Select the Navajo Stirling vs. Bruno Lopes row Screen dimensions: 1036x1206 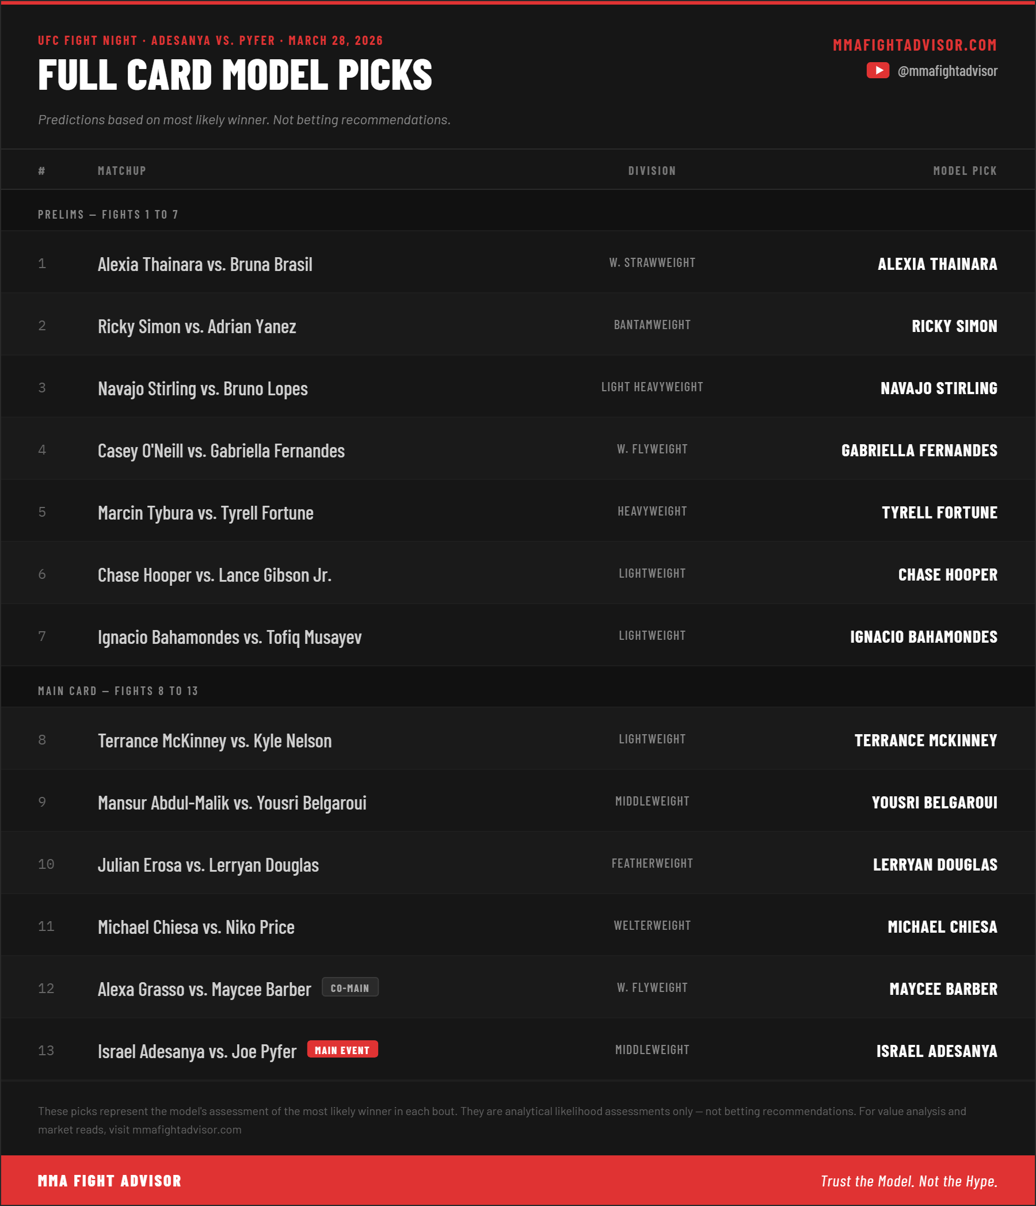coord(519,388)
